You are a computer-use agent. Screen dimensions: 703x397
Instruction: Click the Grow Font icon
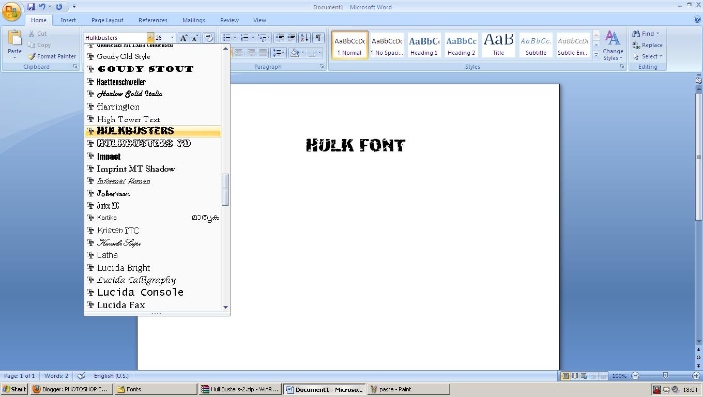pyautogui.click(x=184, y=38)
